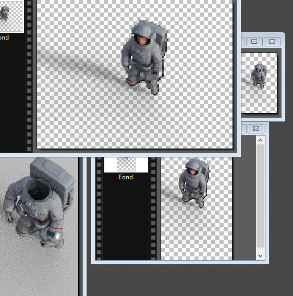
Task: Click the astronaut's lower boot in the large canvas
Action: (154, 90)
